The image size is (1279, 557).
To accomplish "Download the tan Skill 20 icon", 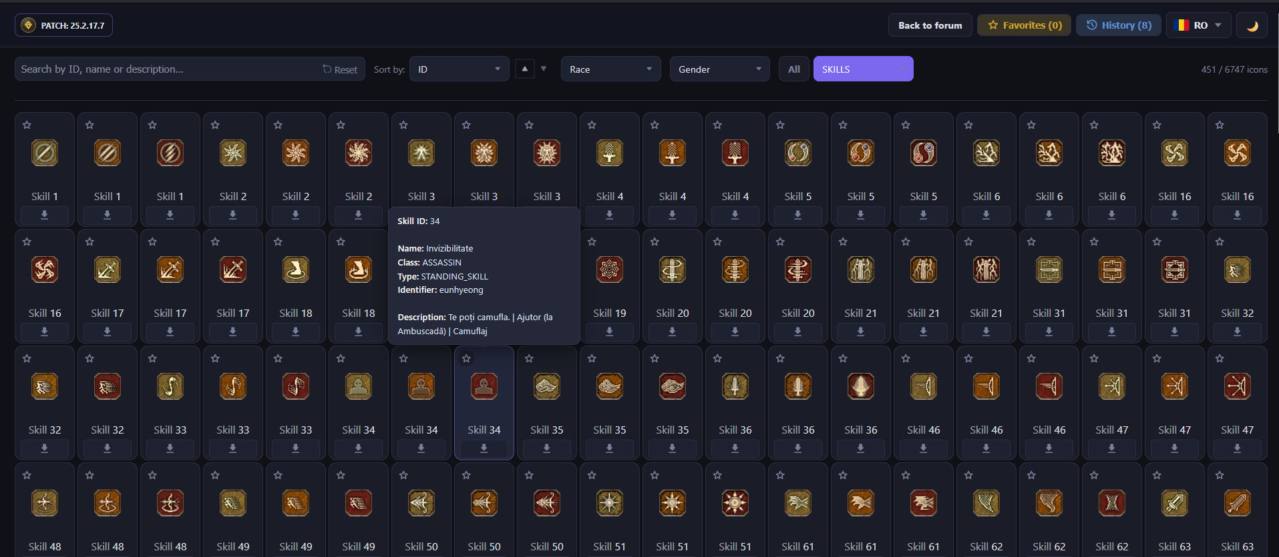I will click(673, 332).
